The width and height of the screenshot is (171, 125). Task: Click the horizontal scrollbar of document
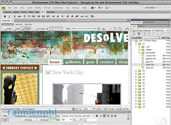pyautogui.click(x=63, y=106)
